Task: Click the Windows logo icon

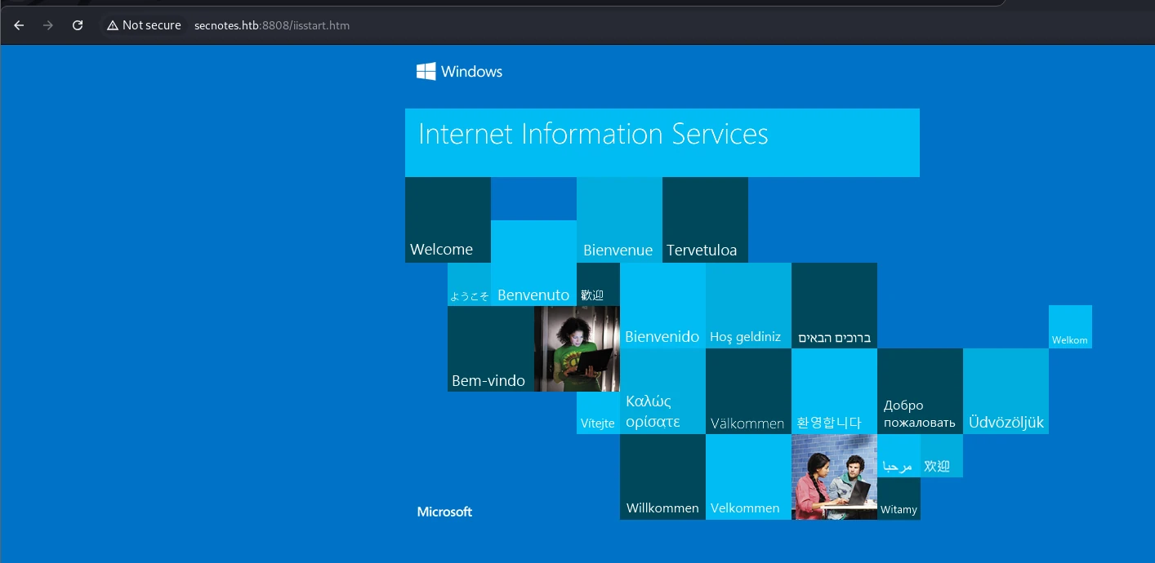Action: [426, 72]
